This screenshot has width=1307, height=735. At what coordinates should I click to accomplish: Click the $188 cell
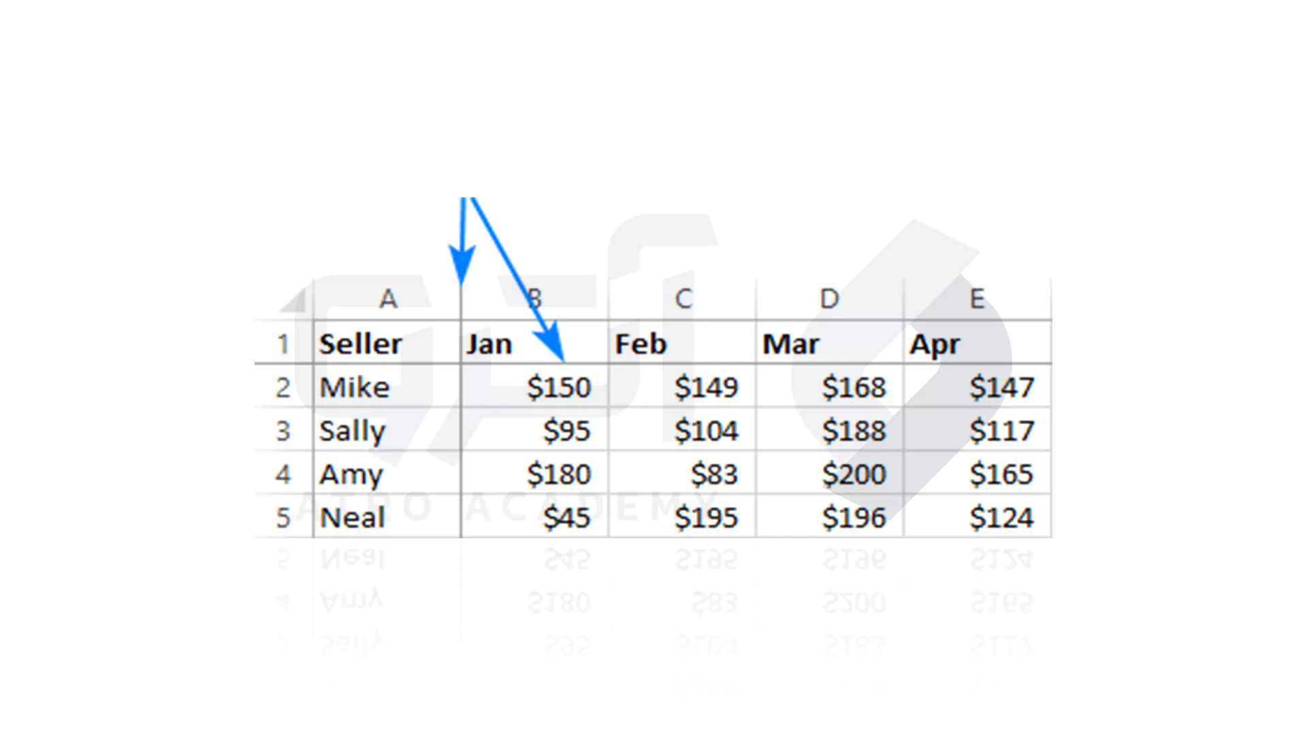830,430
